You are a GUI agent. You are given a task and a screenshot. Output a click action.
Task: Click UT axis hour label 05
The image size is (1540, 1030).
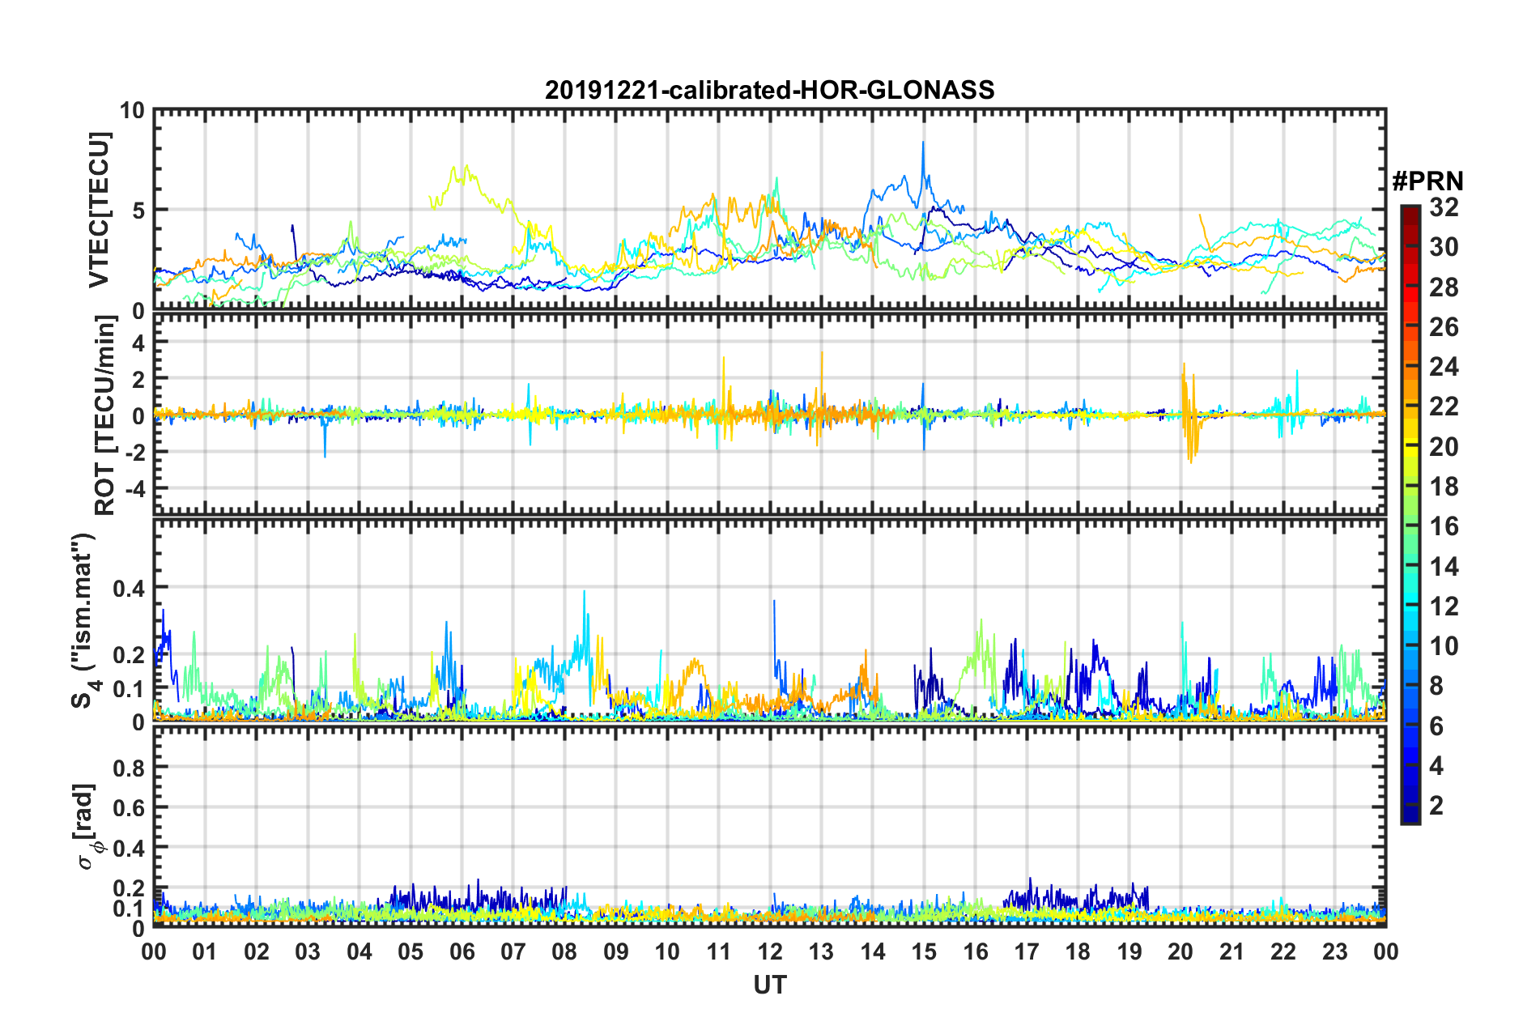(411, 951)
